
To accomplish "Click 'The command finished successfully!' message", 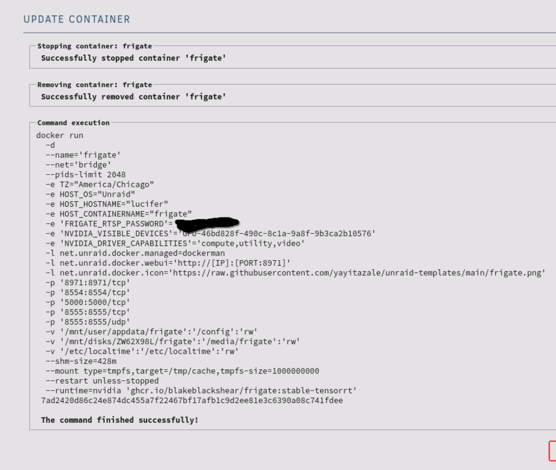I will pos(120,420).
